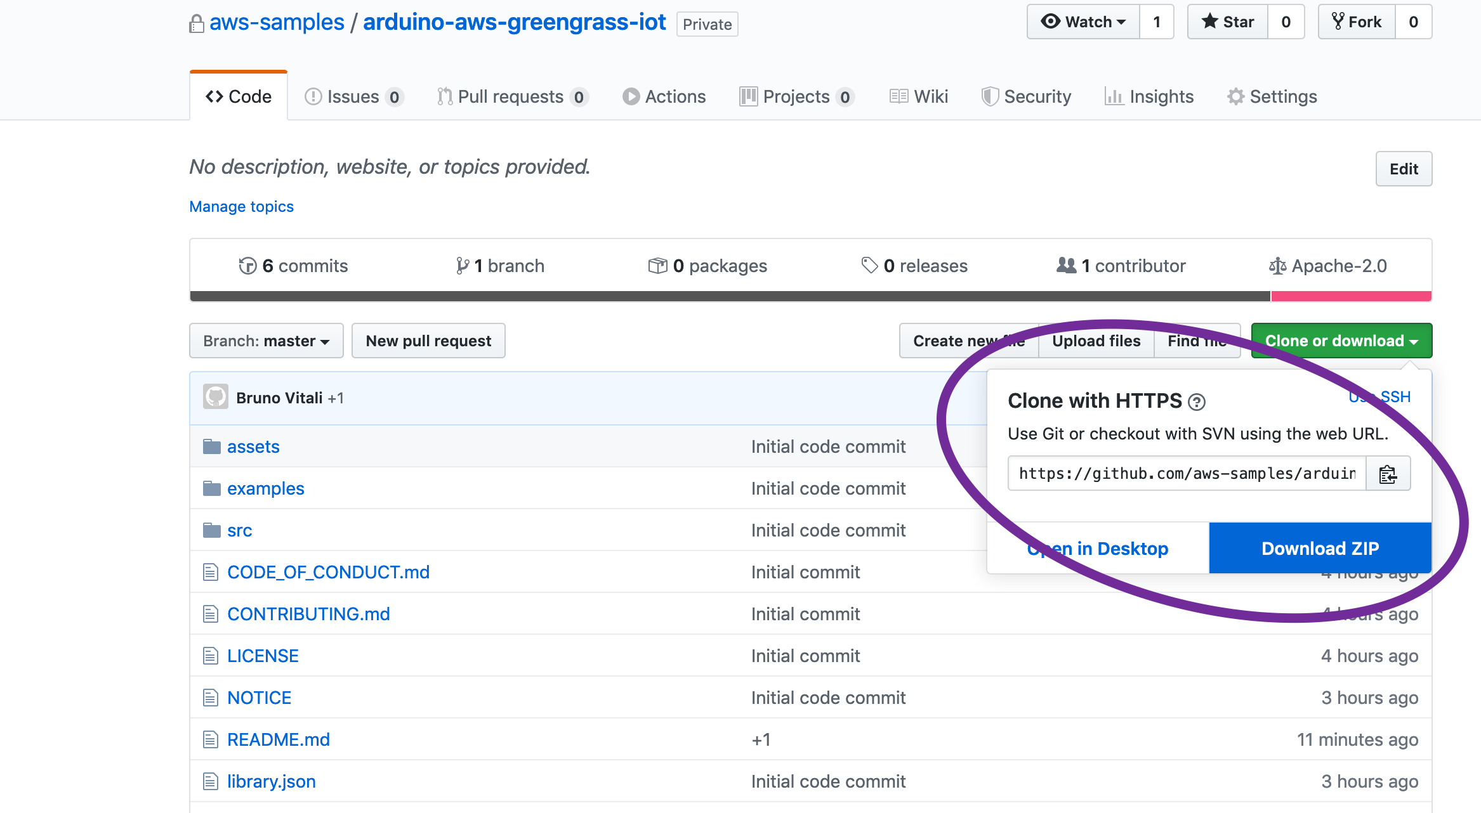Click the Manage topics link

(241, 206)
